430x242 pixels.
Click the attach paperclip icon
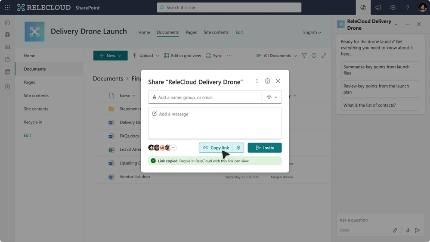point(395,230)
